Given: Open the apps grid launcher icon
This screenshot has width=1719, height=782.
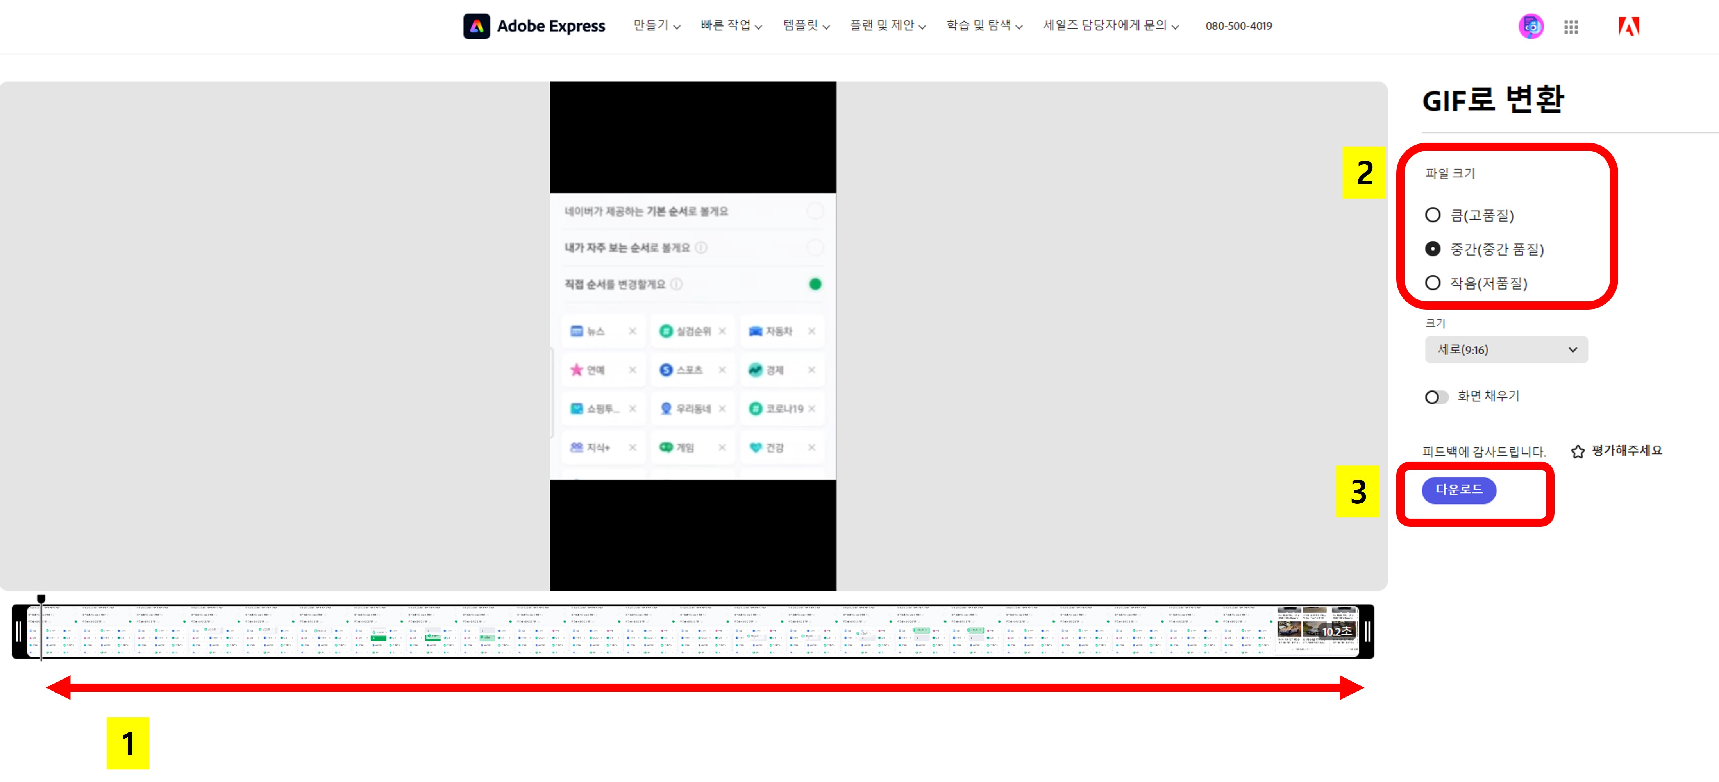Looking at the screenshot, I should pyautogui.click(x=1571, y=27).
